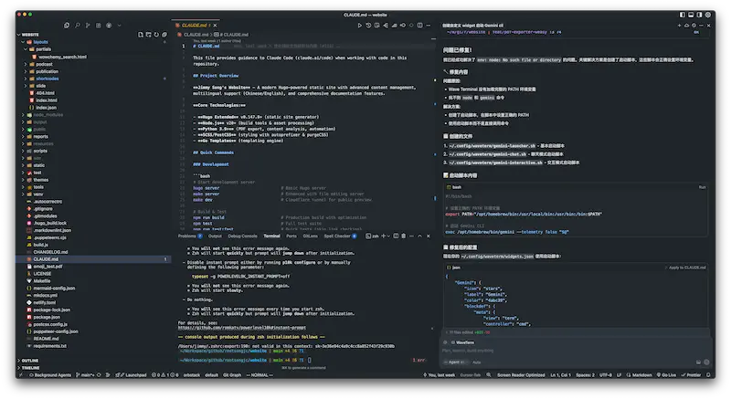Open the Source Control view icon
Viewport: 731px width, 399px height.
(x=88, y=26)
